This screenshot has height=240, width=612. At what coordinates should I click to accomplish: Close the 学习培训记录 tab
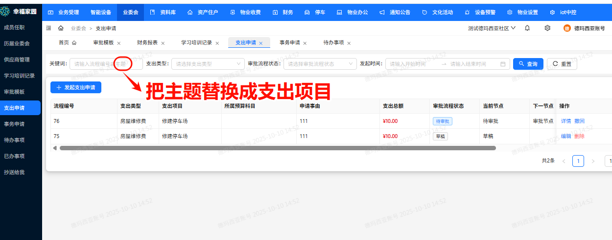coord(217,43)
